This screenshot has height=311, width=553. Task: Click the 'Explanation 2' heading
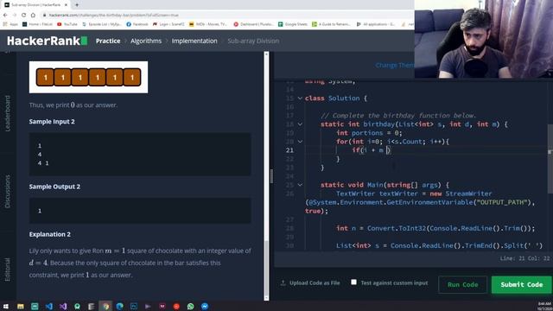50,234
